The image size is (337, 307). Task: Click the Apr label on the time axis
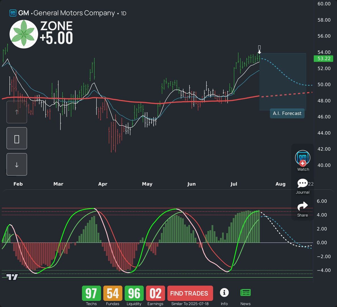click(x=103, y=184)
